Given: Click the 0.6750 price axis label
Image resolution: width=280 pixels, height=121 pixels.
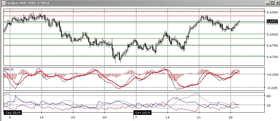Looking at the screenshot, I should (x=272, y=45).
